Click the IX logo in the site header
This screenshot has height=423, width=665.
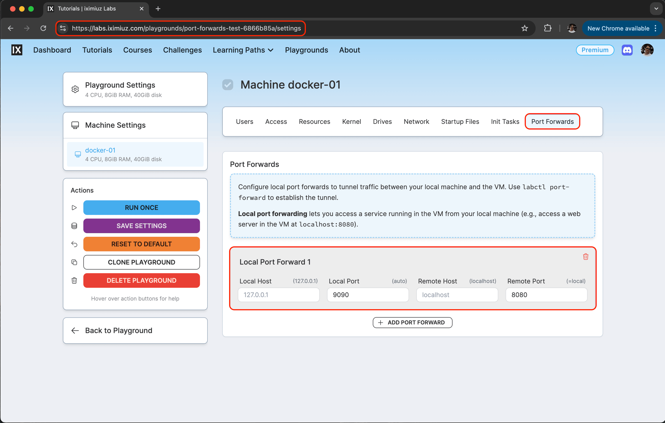(x=17, y=50)
